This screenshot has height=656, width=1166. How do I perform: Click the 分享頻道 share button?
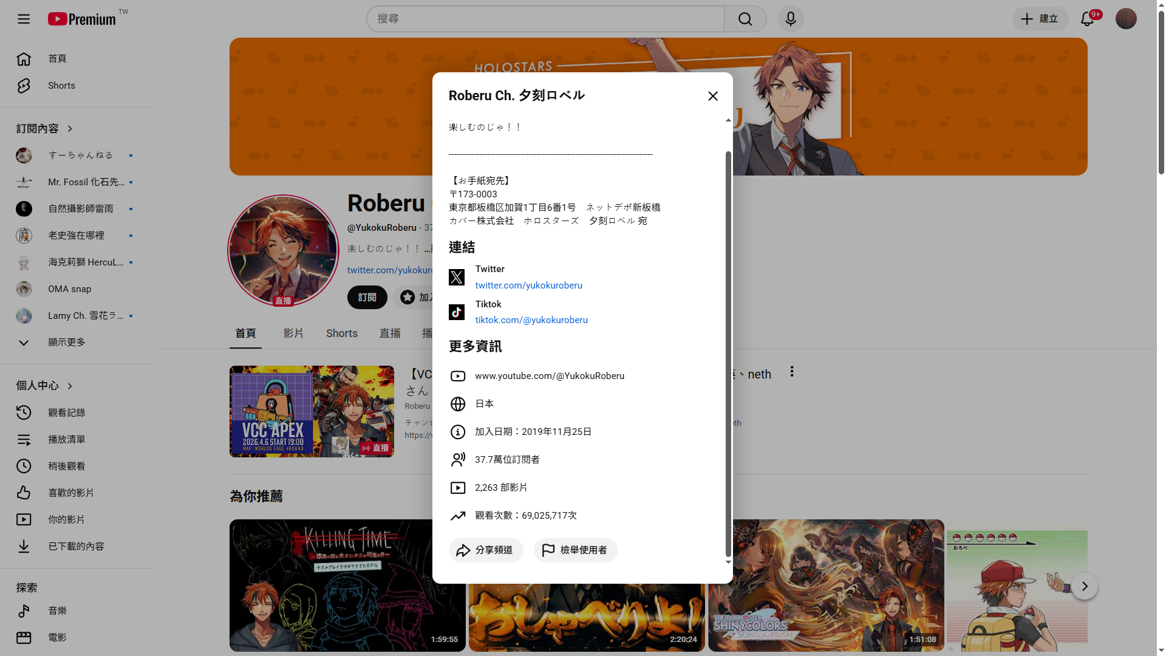point(485,550)
